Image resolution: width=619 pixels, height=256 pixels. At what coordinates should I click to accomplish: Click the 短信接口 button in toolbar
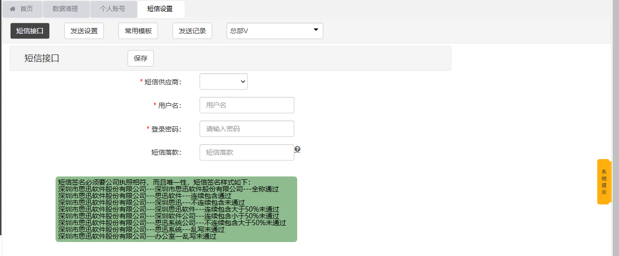pos(30,31)
